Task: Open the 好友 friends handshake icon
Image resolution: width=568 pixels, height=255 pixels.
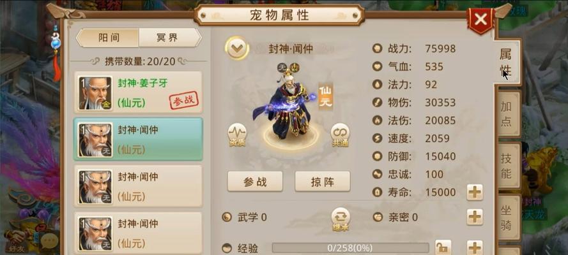Action: pyautogui.click(x=13, y=240)
